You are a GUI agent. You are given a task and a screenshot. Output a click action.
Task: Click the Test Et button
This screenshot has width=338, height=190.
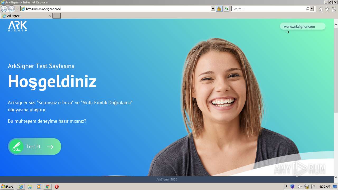[35, 146]
